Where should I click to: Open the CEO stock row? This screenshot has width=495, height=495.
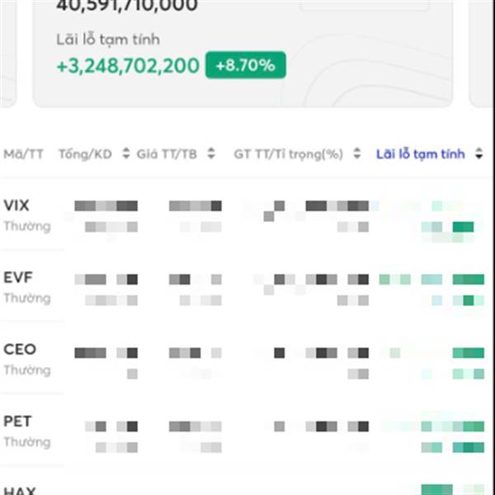click(246, 360)
